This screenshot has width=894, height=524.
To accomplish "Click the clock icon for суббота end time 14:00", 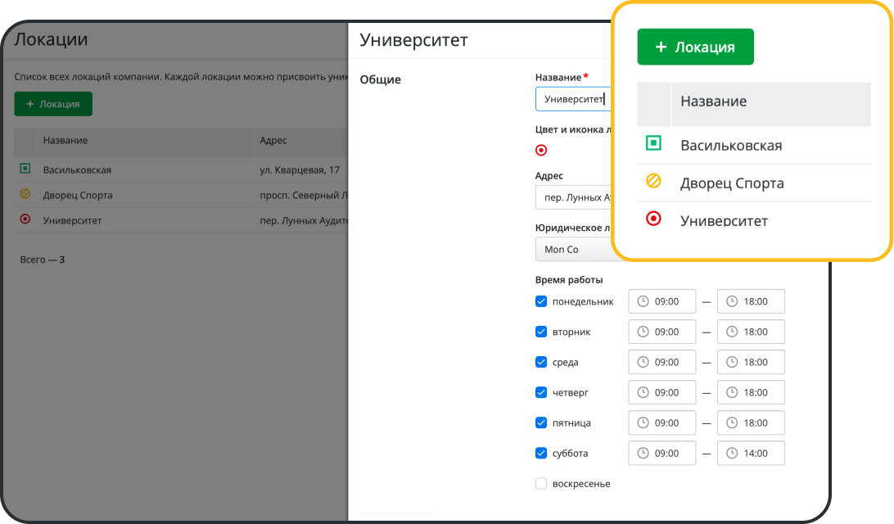I will 731,453.
